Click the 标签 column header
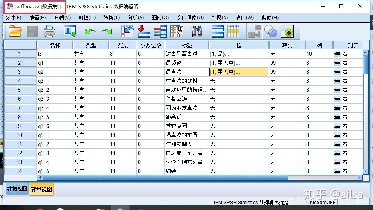 pos(186,45)
